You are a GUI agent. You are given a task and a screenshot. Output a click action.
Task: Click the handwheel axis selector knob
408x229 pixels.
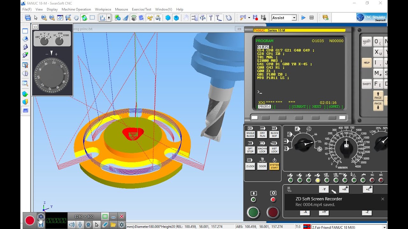(x=44, y=41)
